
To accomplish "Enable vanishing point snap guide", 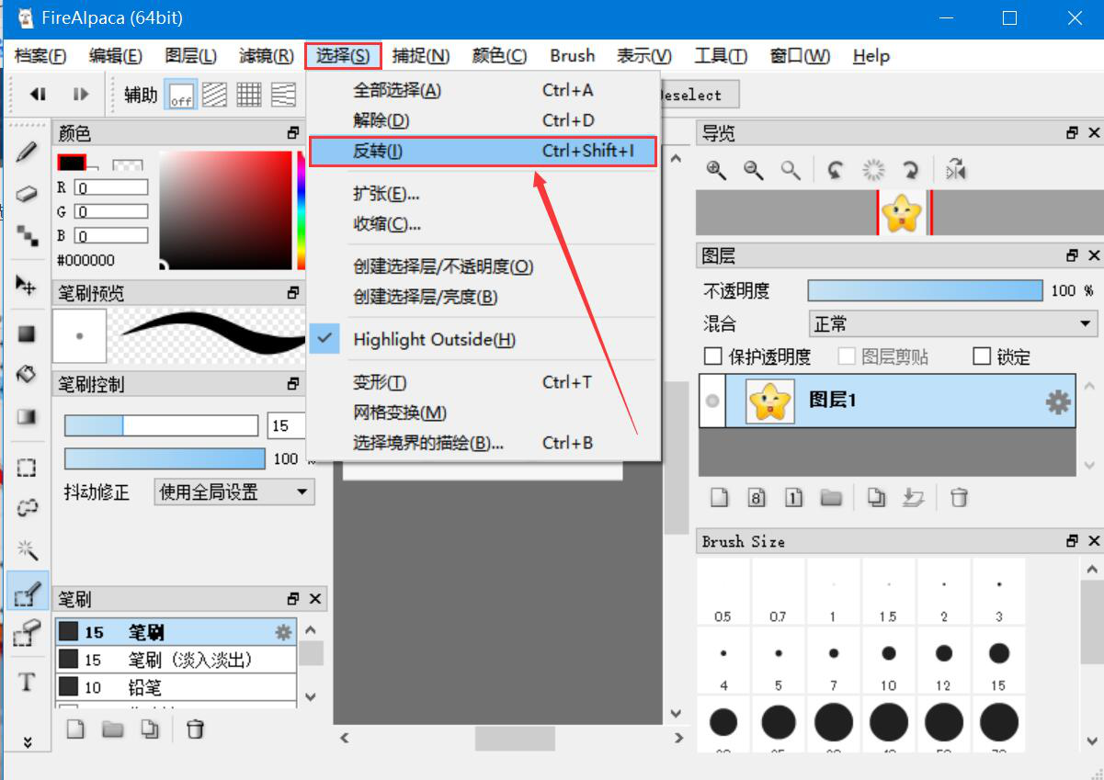I will tap(284, 95).
